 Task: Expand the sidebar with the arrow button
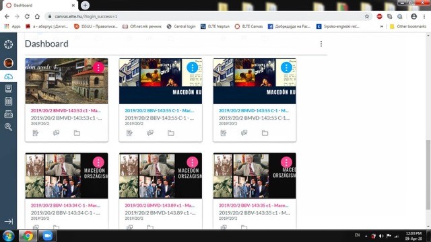coord(9,221)
